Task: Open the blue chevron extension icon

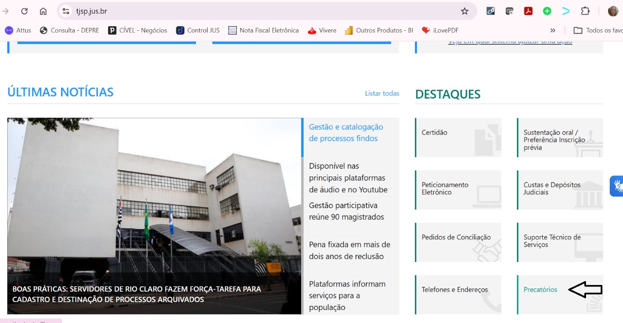Action: point(566,11)
